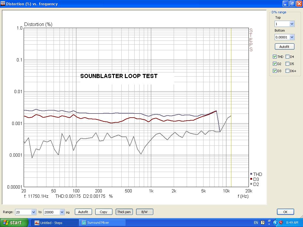Toggle the Thick pen button
The image size is (303, 227).
point(124,212)
